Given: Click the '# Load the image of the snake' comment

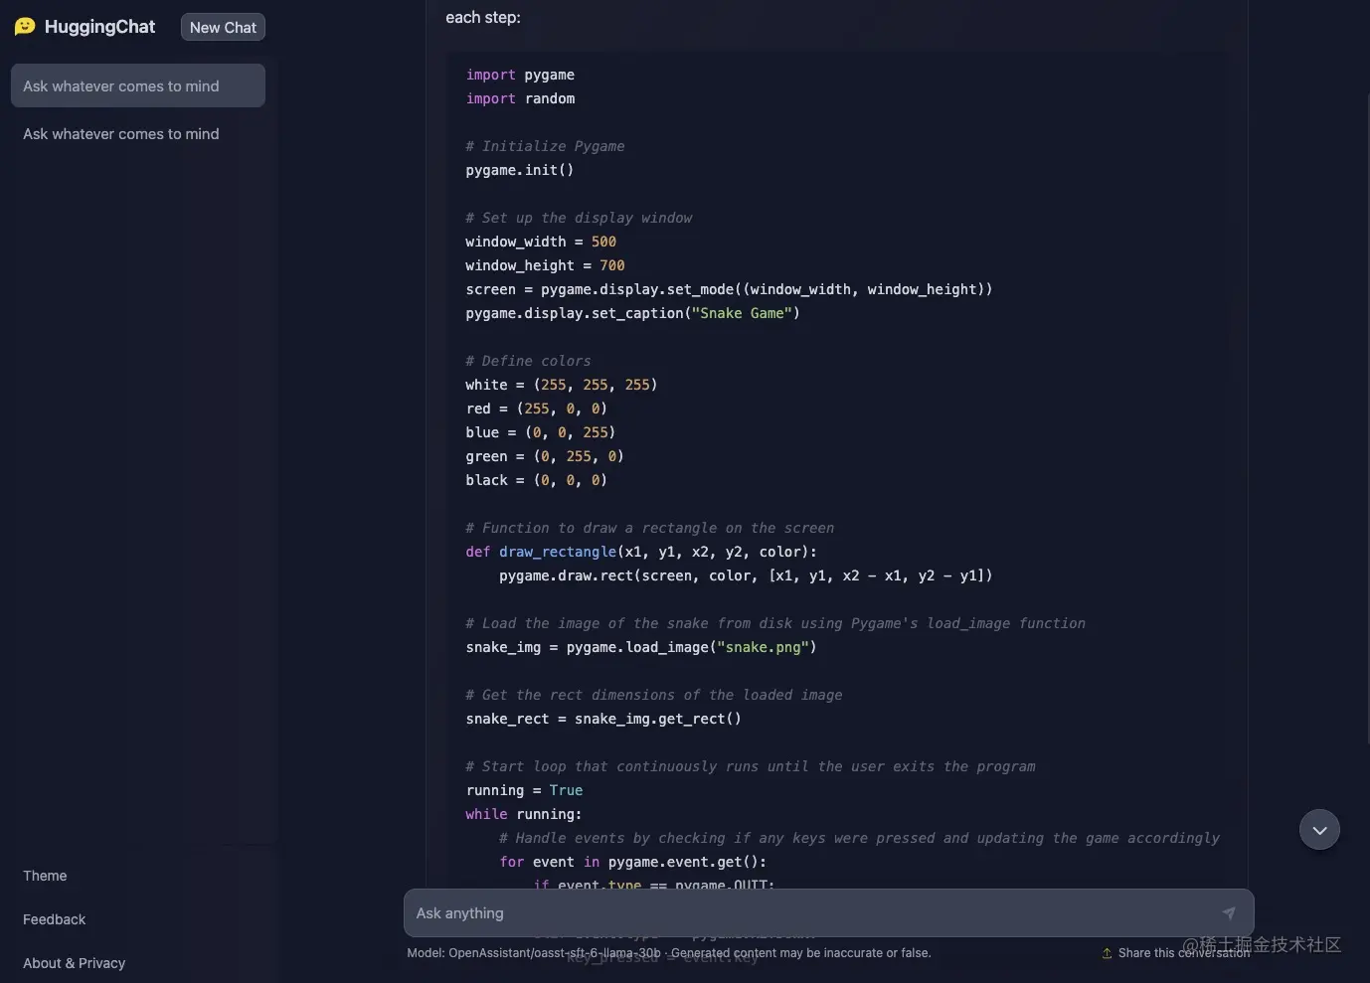Looking at the screenshot, I should coord(775,623).
